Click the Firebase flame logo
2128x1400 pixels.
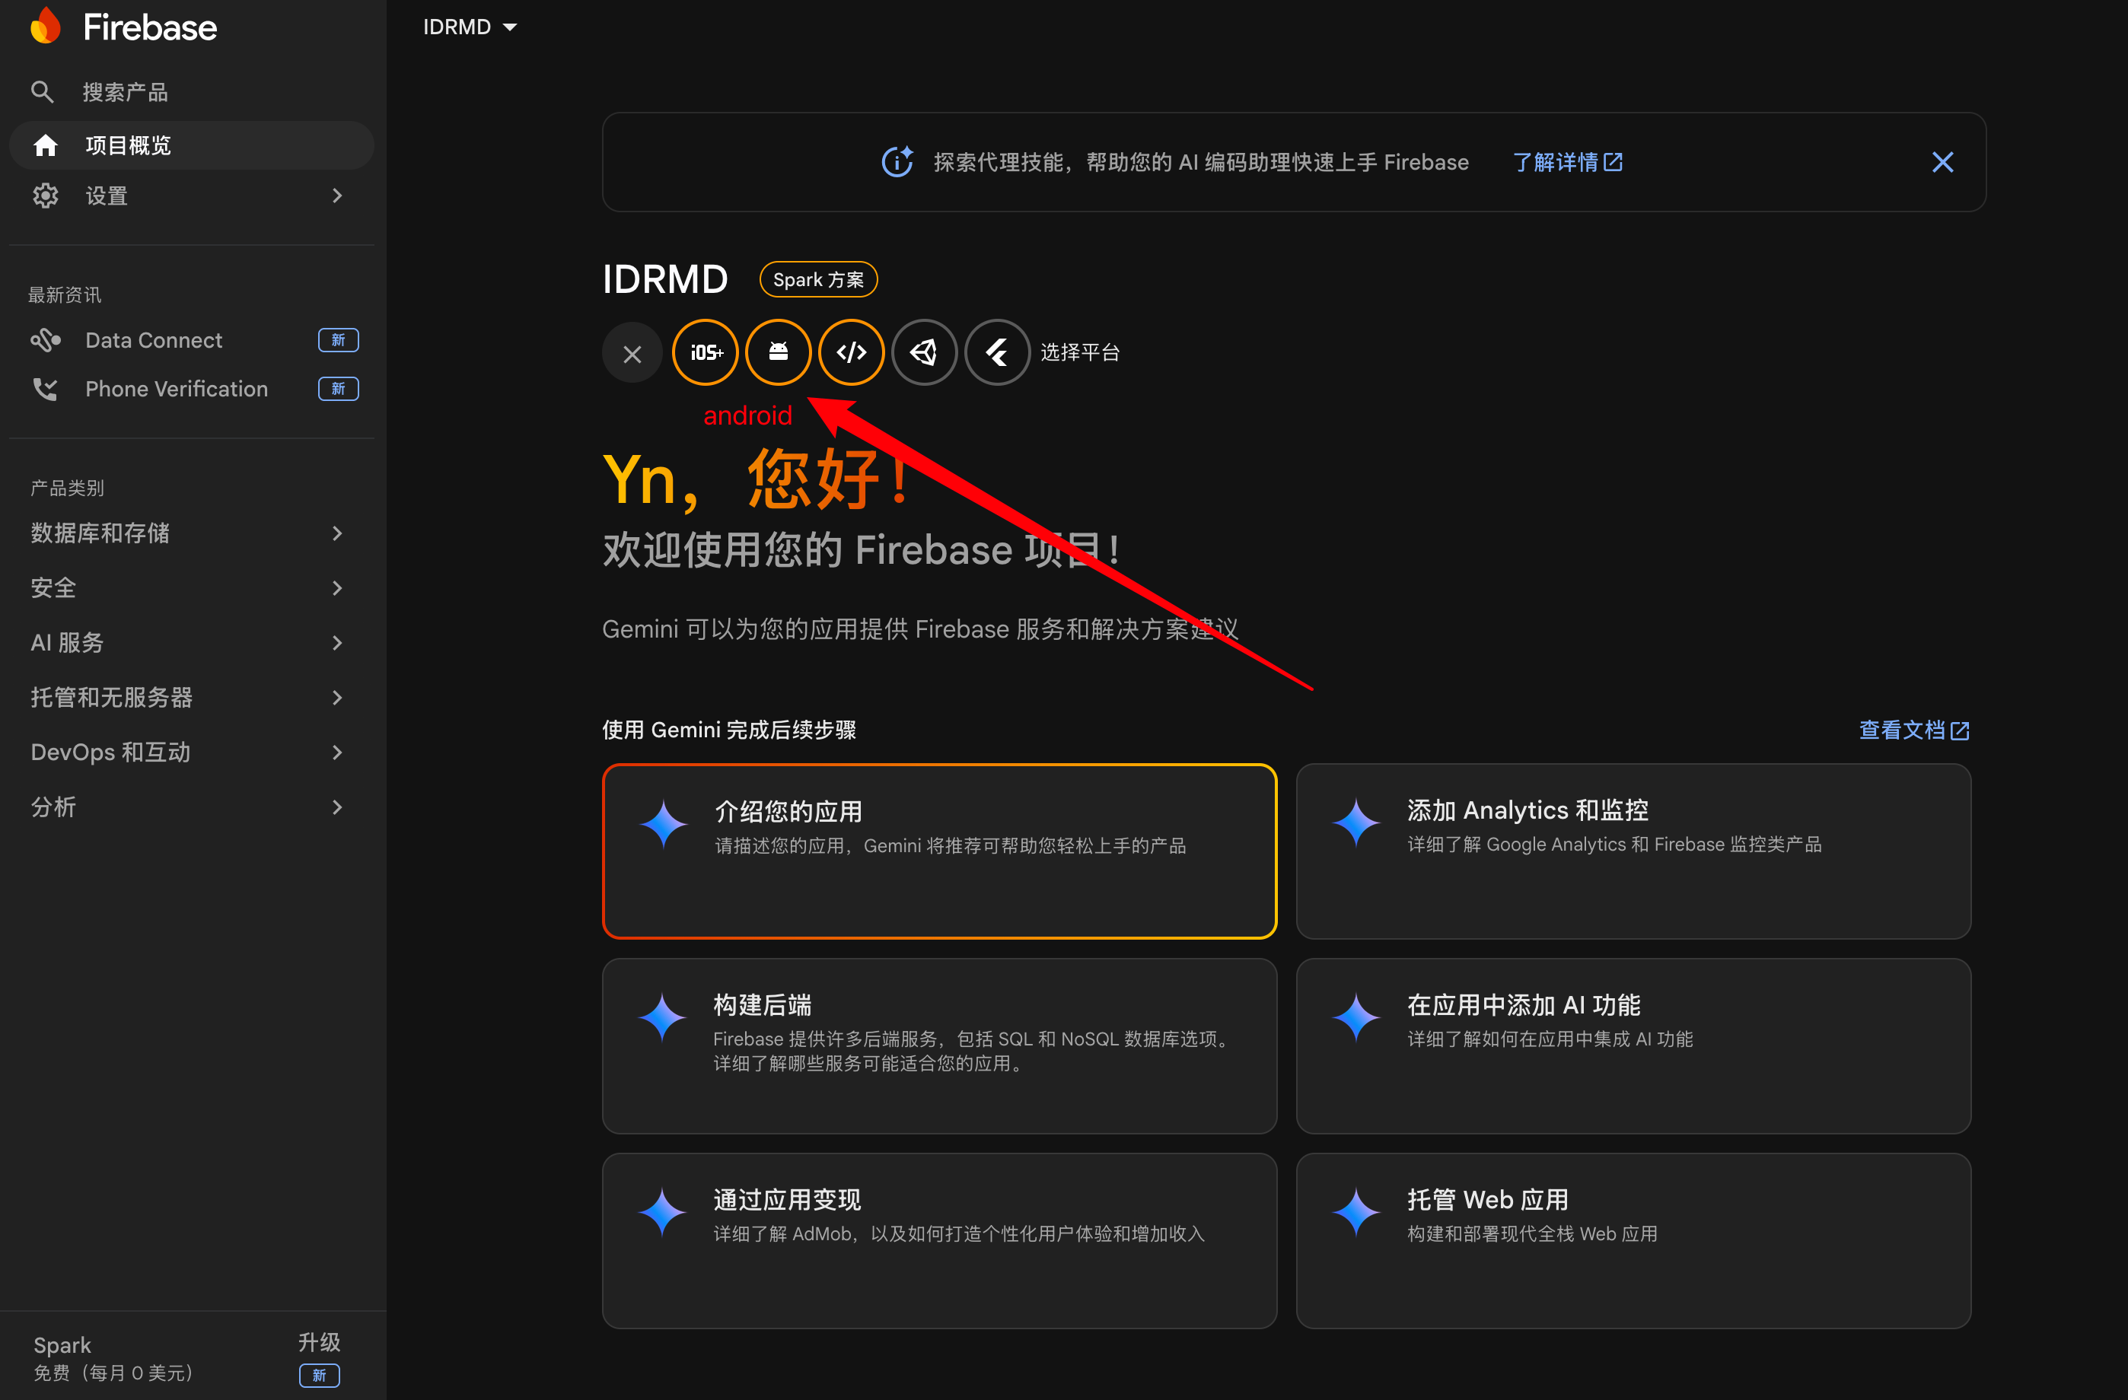(x=45, y=26)
